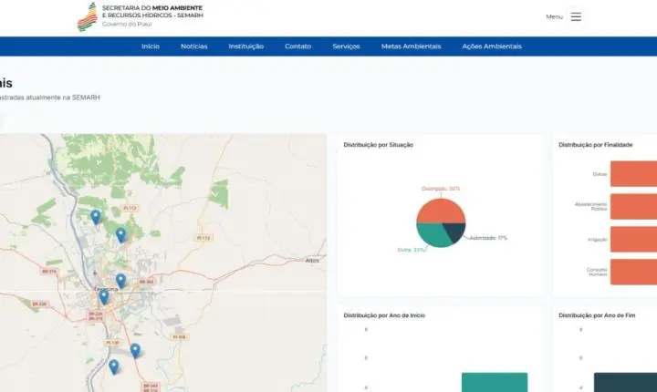
Task: Click the Consumo Humano bar
Action: (x=633, y=273)
